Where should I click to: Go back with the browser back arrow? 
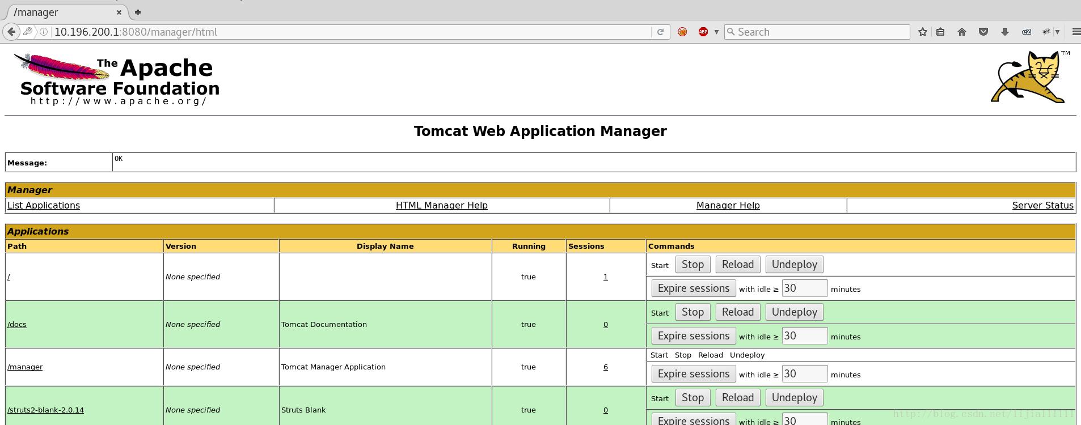pos(11,32)
